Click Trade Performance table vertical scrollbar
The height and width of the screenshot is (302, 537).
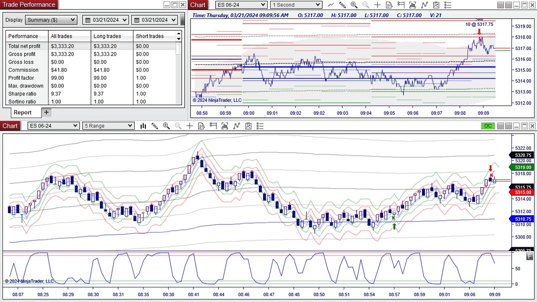click(x=179, y=73)
